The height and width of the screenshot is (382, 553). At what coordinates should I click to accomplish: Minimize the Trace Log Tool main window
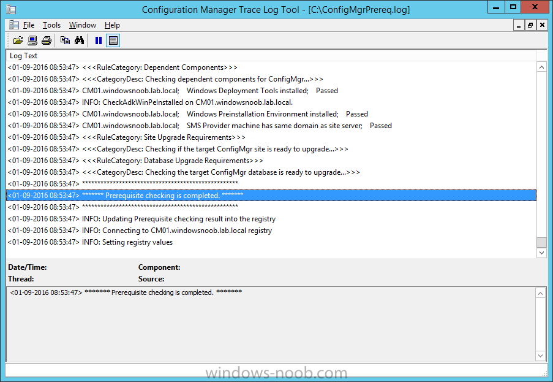[x=496, y=7]
